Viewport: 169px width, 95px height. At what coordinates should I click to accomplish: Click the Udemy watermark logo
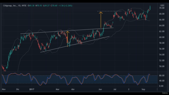click(165, 93)
